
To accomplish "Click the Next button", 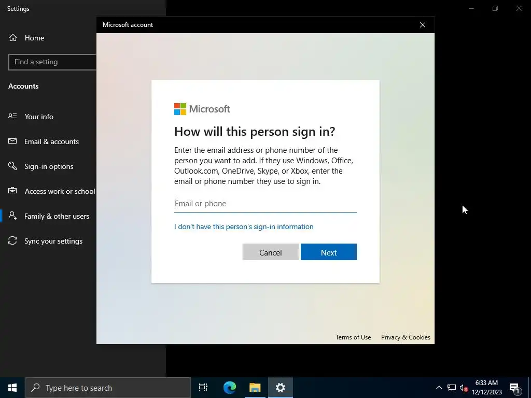I will coord(328,252).
